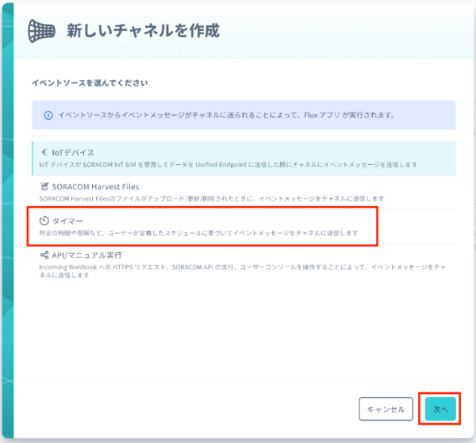The image size is (476, 443).
Task: Click the イベントソースを選んでください label
Action: pyautogui.click(x=90, y=82)
